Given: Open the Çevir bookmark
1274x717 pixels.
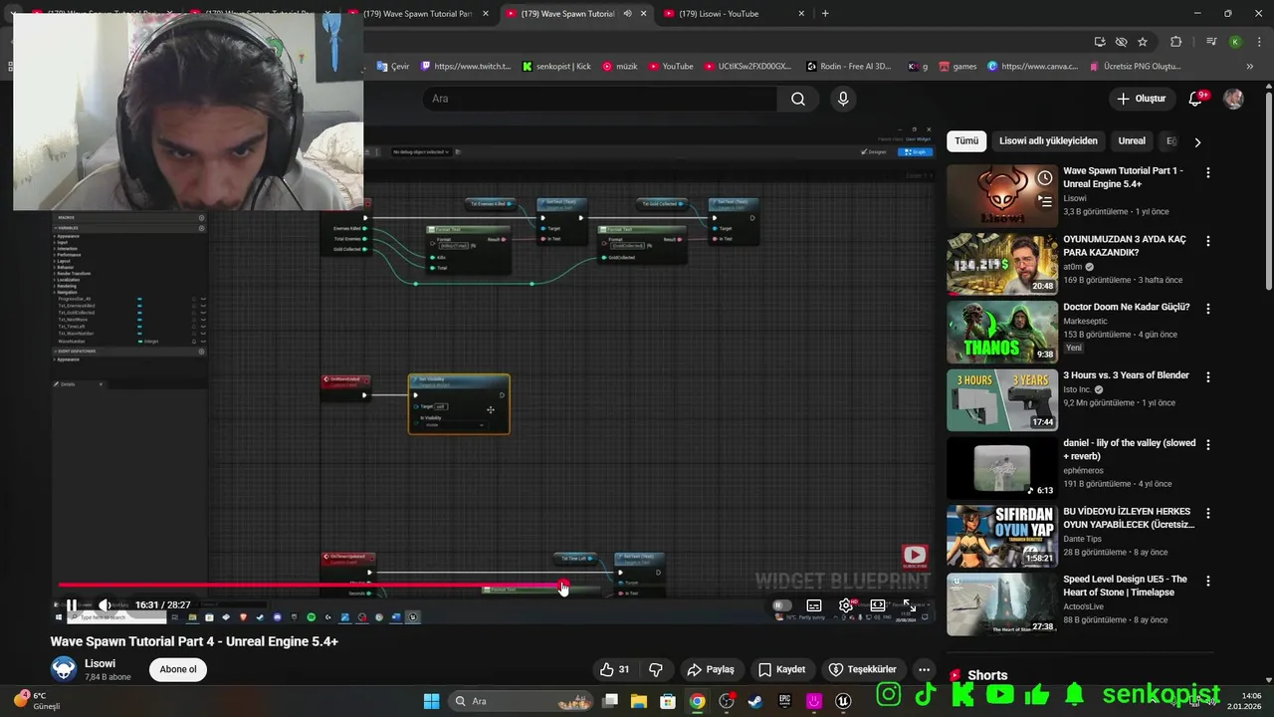Looking at the screenshot, I should click(393, 67).
